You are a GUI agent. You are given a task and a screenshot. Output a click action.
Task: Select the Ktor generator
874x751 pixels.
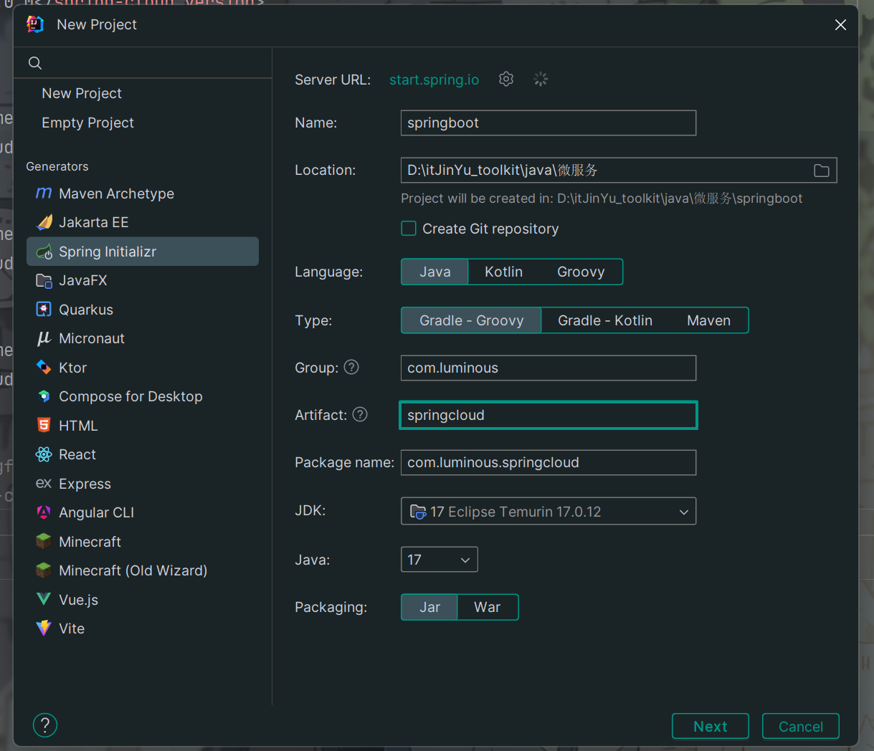[72, 368]
